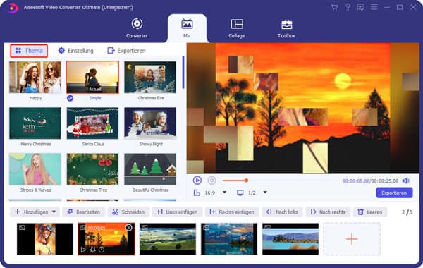Click the key registration icon
423x268 pixels.
coord(348,7)
